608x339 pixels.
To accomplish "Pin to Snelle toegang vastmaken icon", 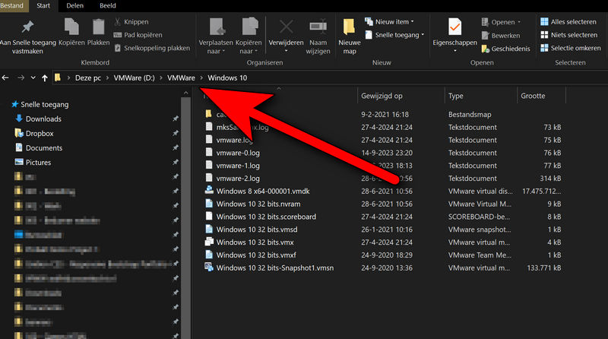I will click(x=27, y=27).
